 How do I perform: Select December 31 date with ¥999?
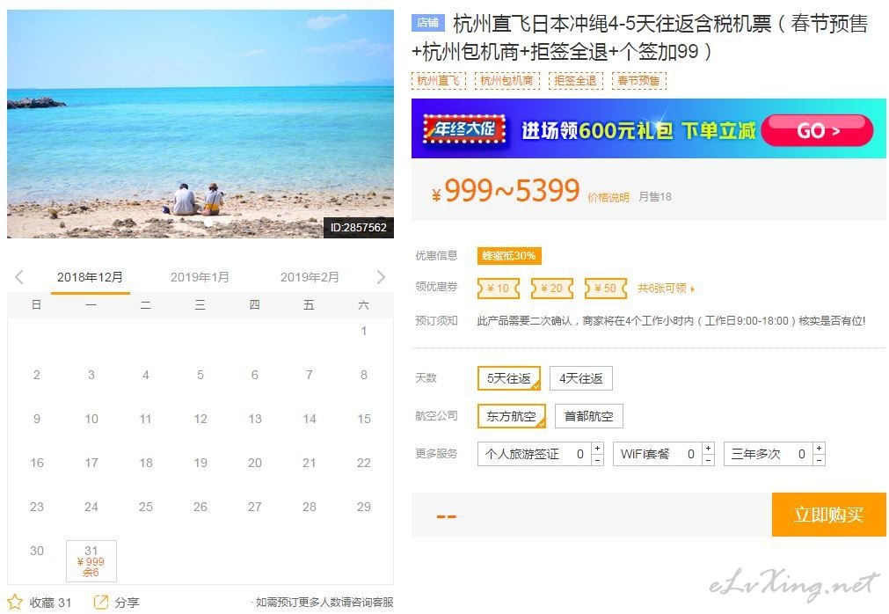point(91,561)
